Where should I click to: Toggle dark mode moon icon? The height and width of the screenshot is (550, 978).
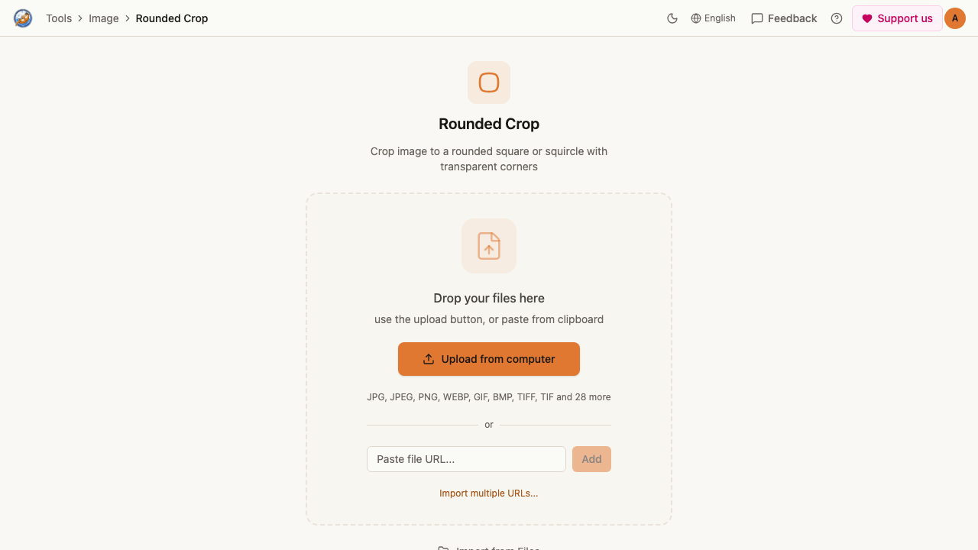click(x=672, y=18)
